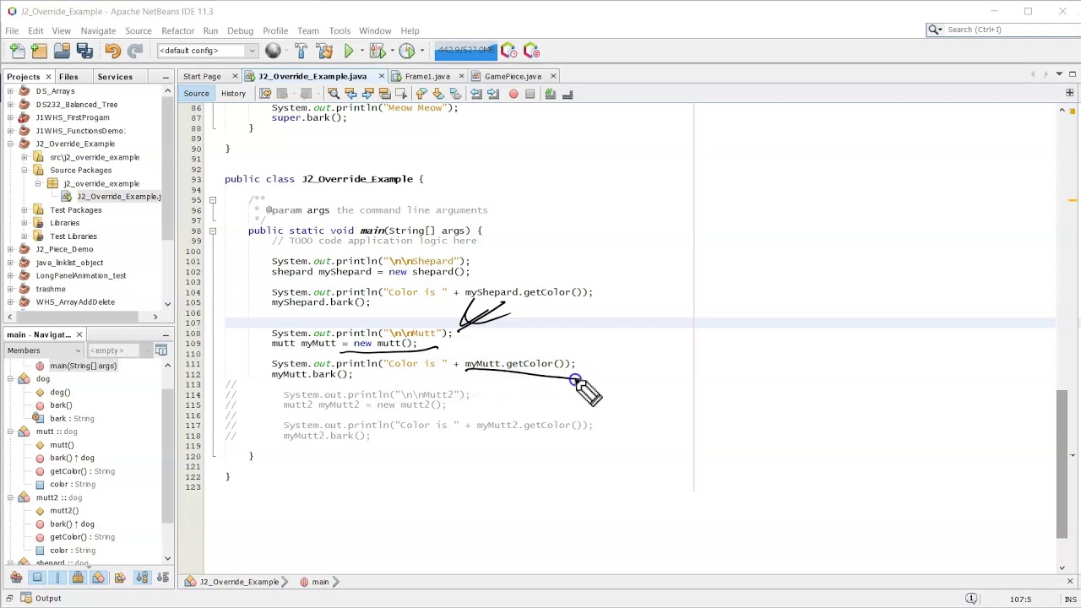Open the Members dropdown in Navigator

(42, 350)
